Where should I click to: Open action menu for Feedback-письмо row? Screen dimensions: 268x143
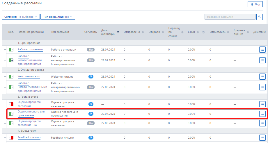[x=262, y=137]
